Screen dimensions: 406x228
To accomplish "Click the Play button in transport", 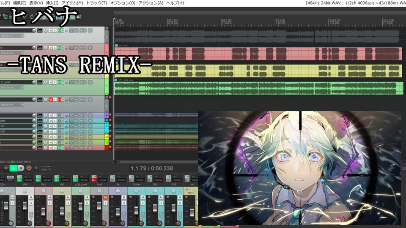I will (x=14, y=168).
